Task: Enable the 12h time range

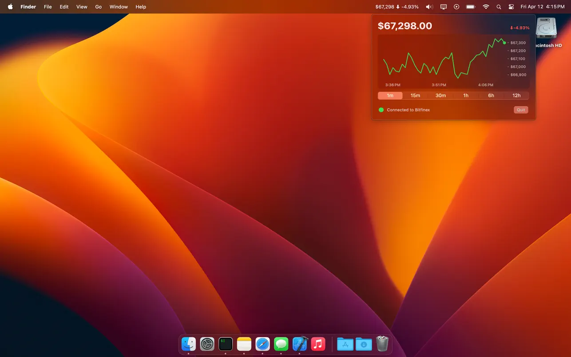Action: coord(516,95)
